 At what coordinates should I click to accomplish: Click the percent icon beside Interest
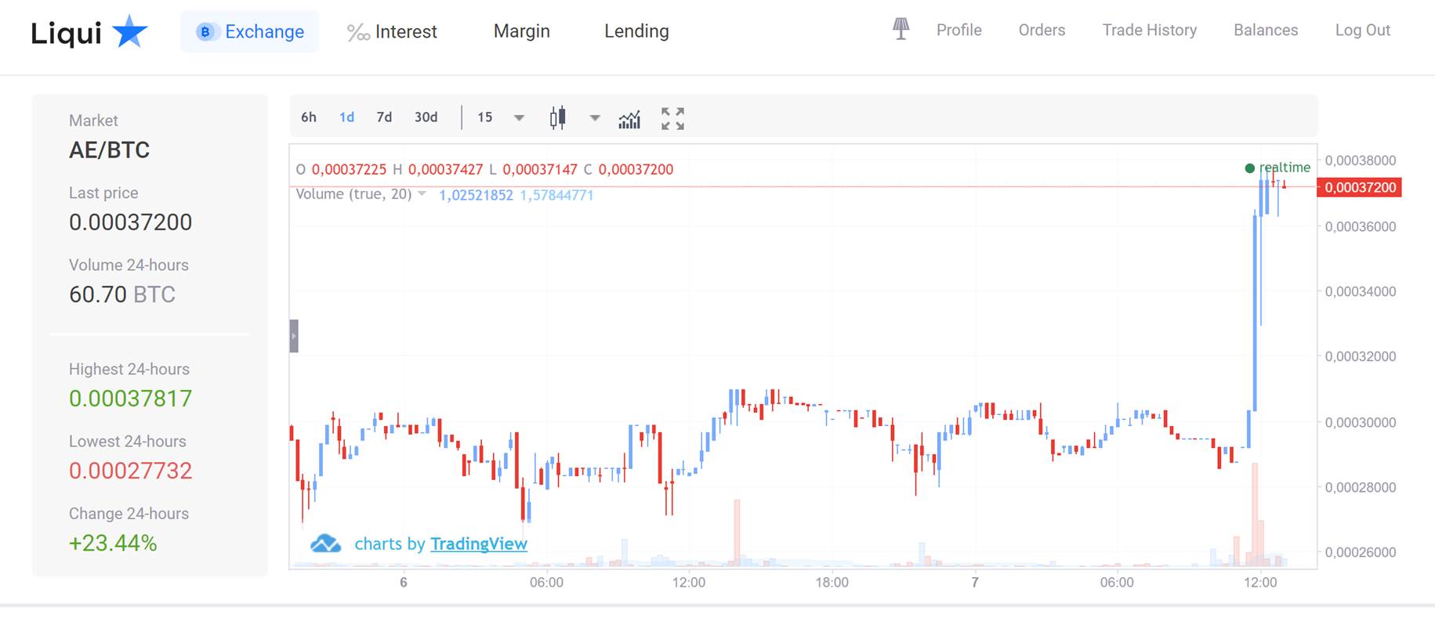click(358, 32)
